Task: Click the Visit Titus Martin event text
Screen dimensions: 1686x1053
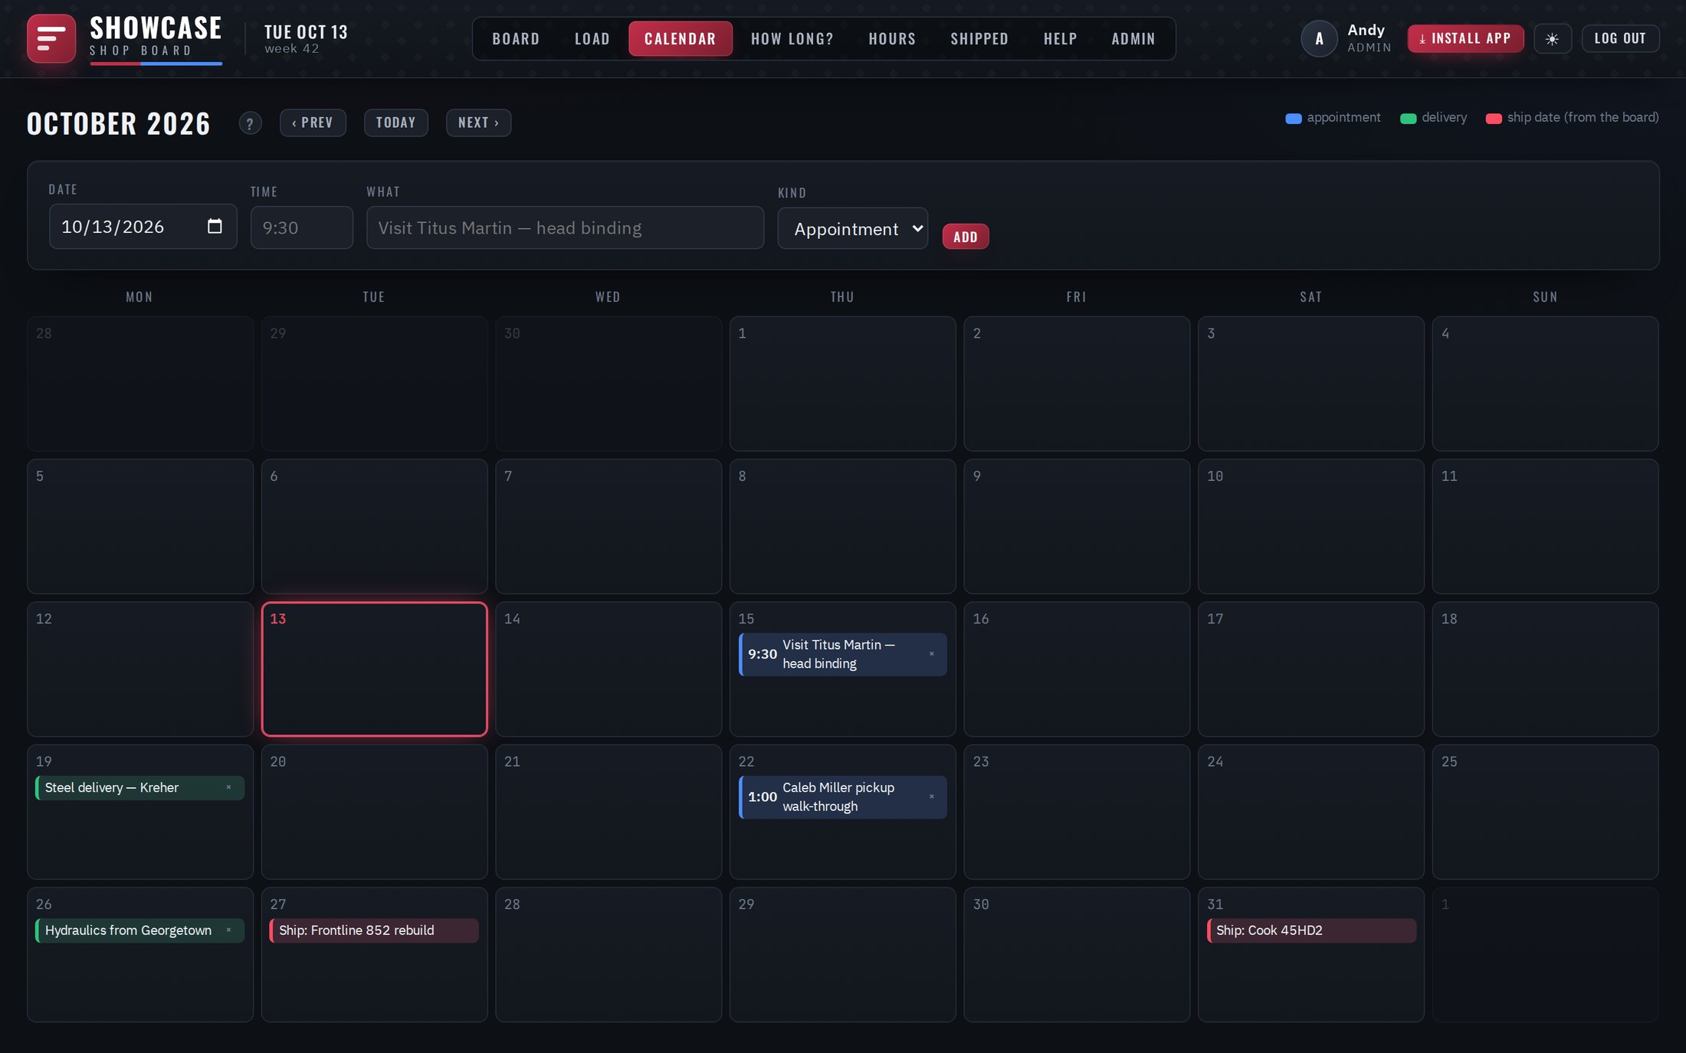Action: point(838,654)
